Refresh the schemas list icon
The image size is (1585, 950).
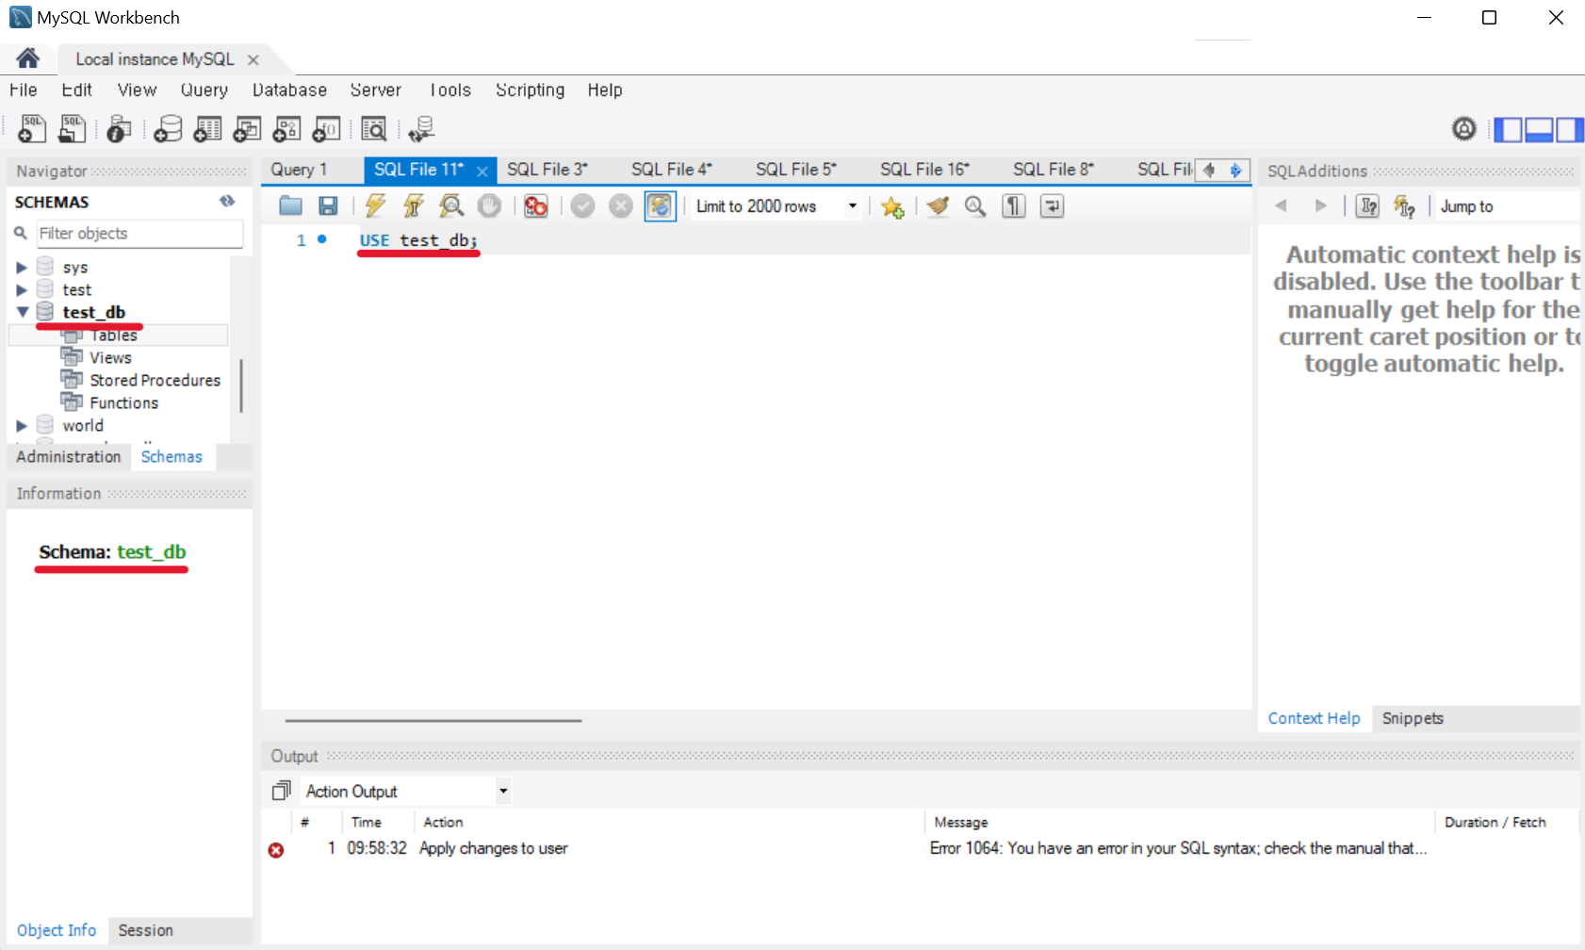(x=227, y=201)
